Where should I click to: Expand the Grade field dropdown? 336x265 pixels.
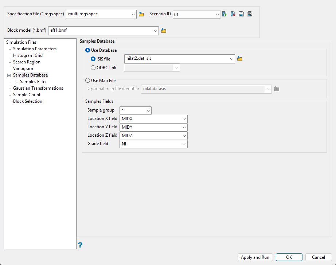tap(184, 144)
